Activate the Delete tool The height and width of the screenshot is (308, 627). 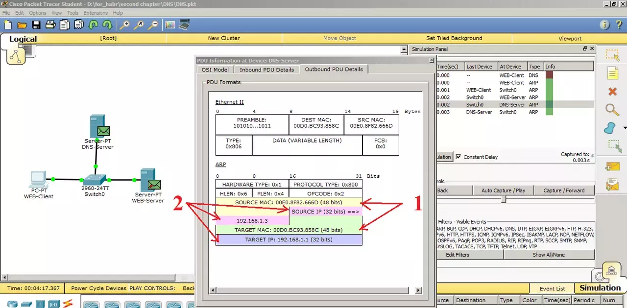612,92
